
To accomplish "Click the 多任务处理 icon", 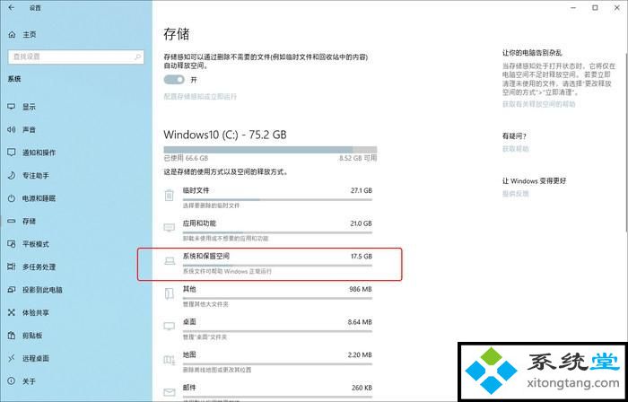I will coord(11,267).
